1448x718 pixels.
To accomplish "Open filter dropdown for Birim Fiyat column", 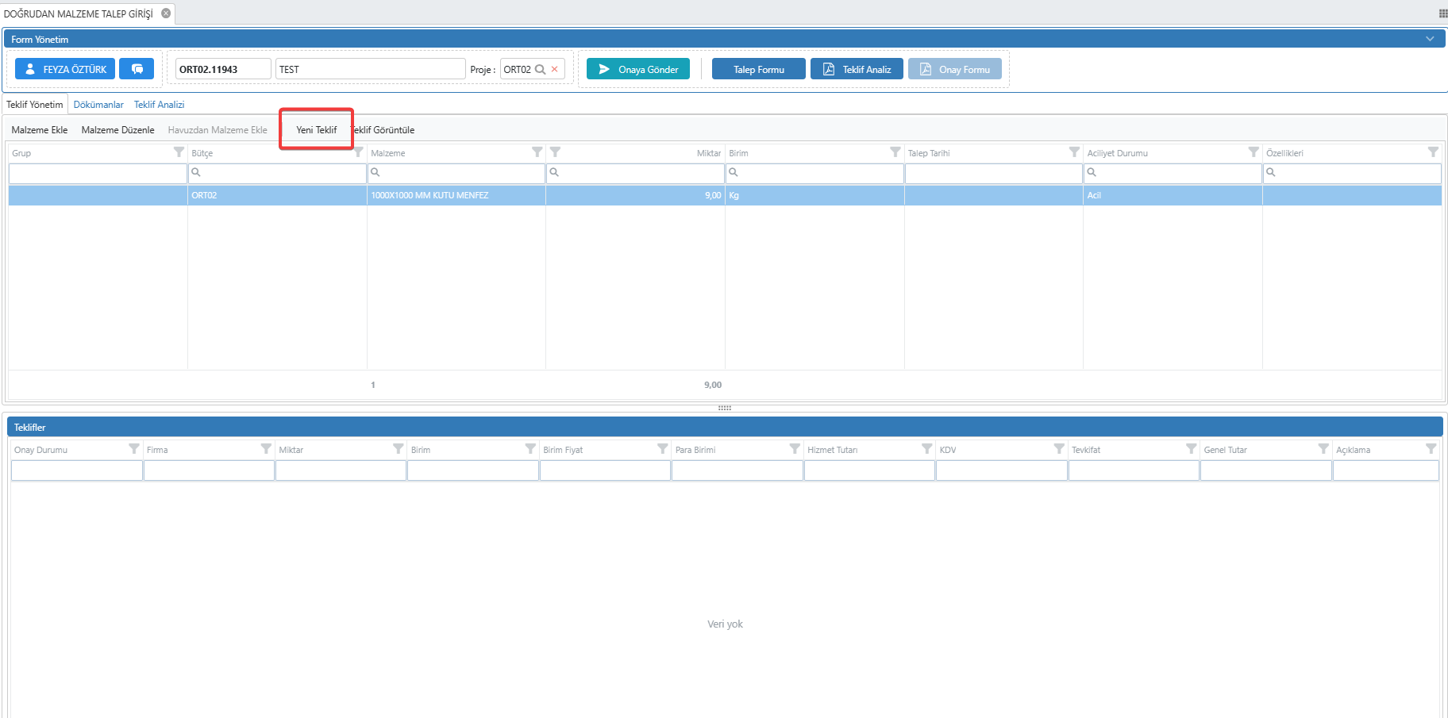I will [x=662, y=449].
